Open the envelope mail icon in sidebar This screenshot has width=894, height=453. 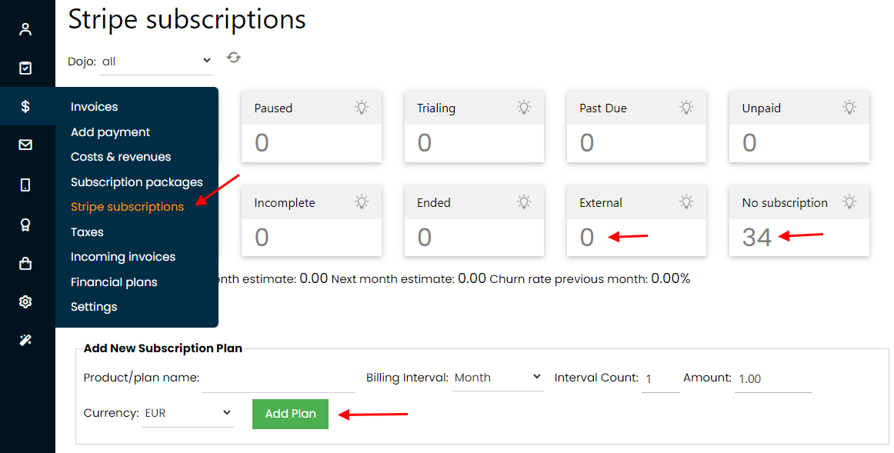25,145
